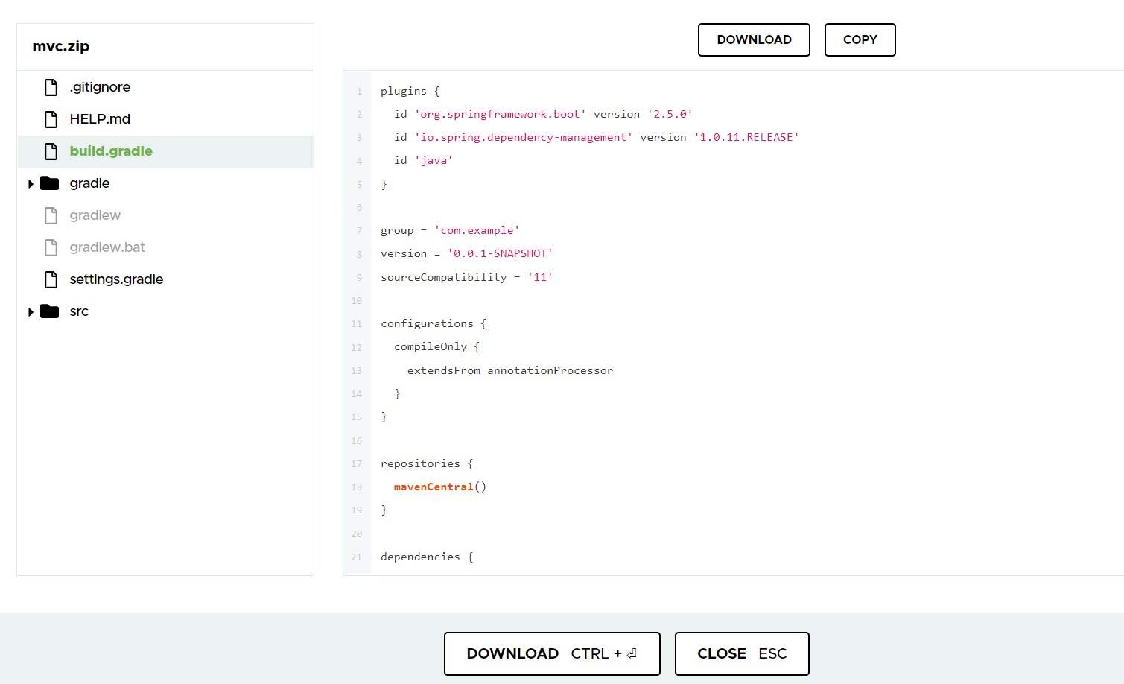
Task: Click 'org.springframework.boot' string in code
Action: (x=501, y=114)
